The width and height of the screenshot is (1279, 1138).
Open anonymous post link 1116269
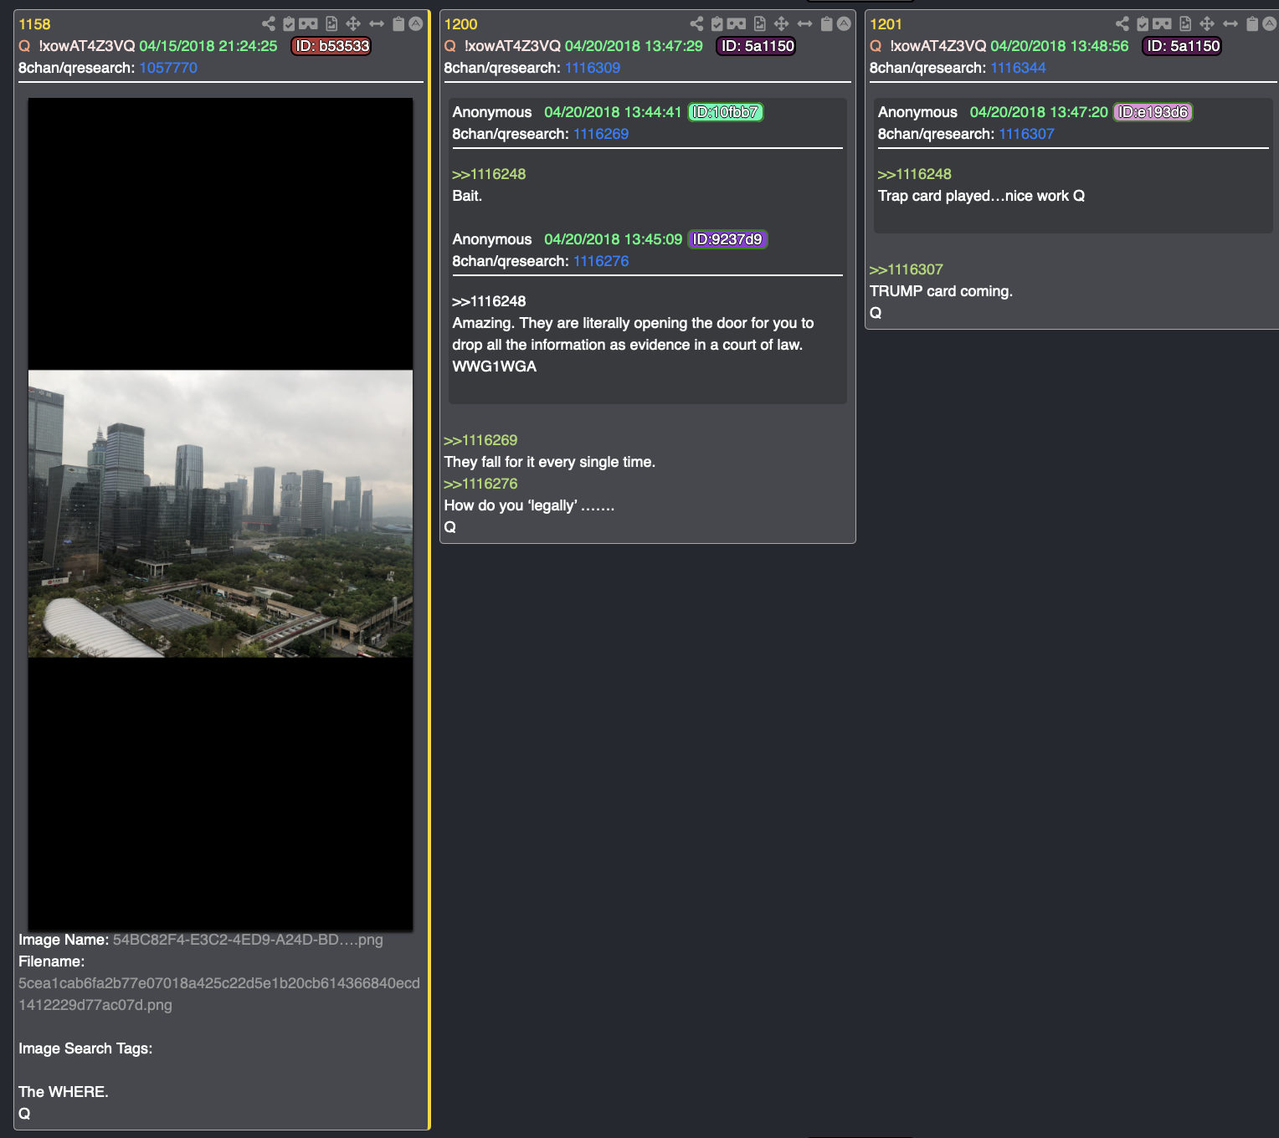(x=601, y=134)
